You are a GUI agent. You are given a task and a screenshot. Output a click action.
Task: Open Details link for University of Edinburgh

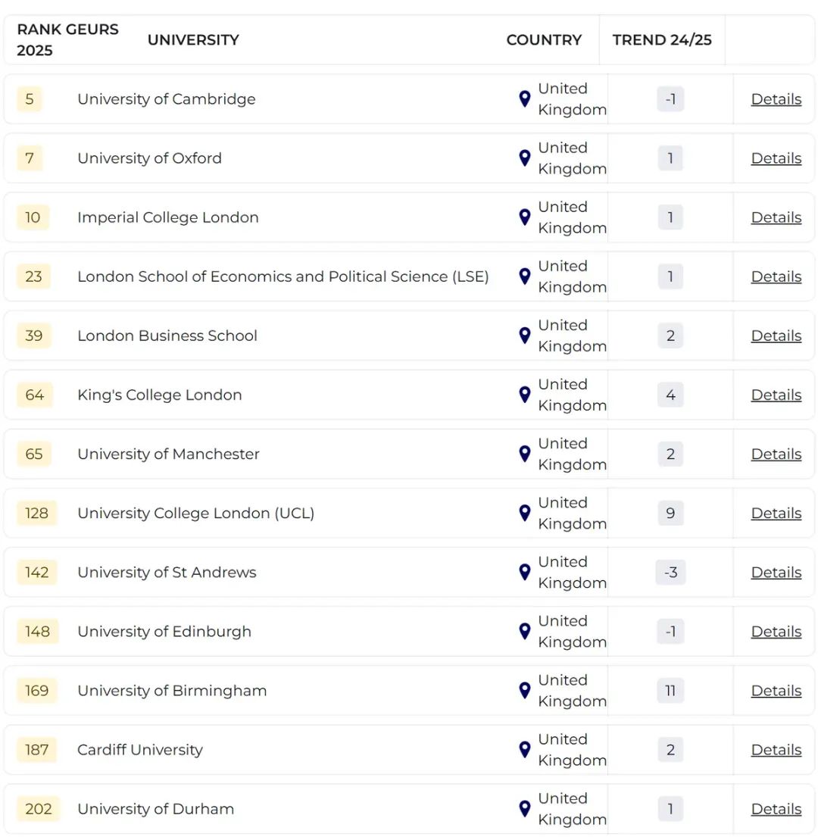click(x=776, y=631)
